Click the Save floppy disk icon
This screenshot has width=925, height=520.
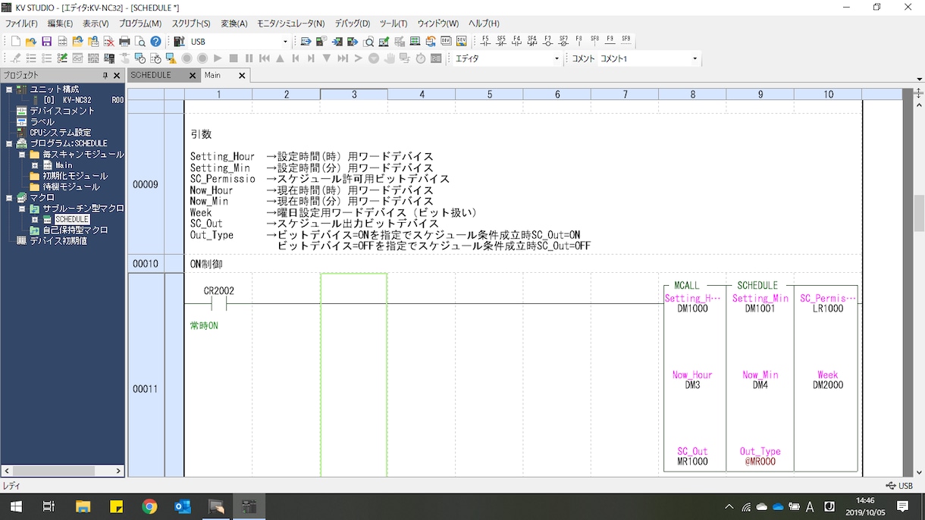46,42
